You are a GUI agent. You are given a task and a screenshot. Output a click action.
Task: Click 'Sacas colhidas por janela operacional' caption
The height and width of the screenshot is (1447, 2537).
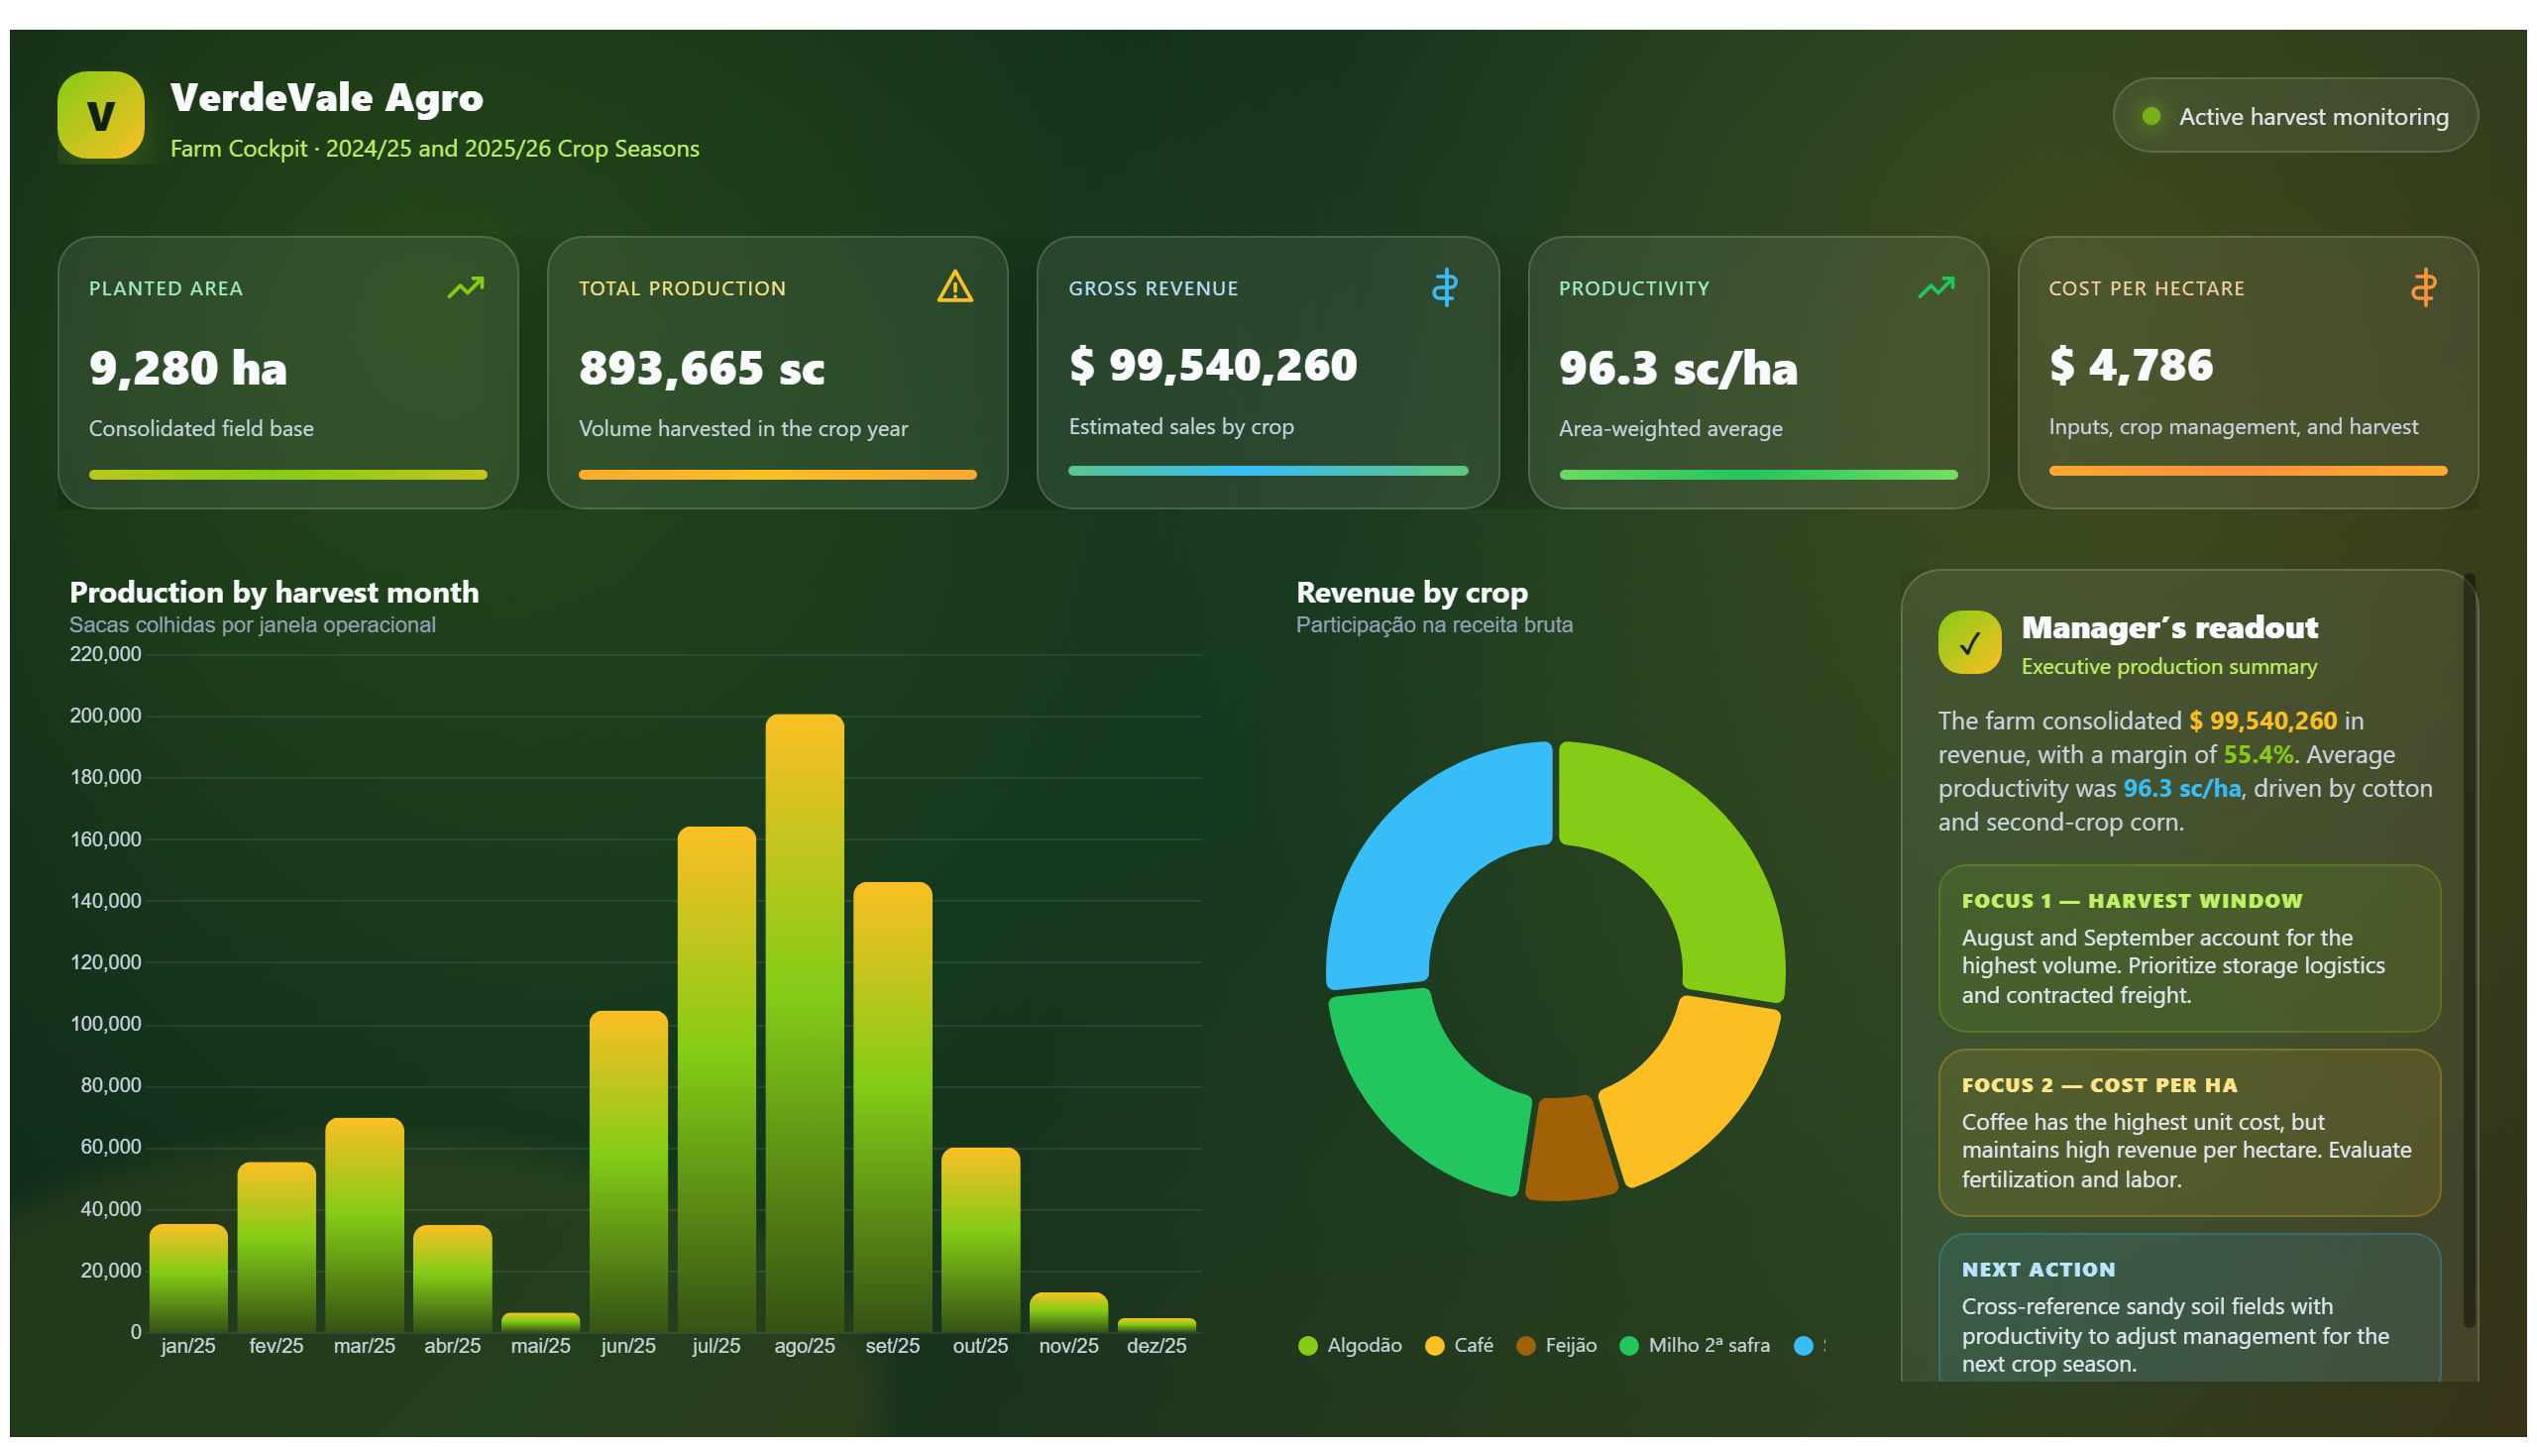pyautogui.click(x=253, y=625)
